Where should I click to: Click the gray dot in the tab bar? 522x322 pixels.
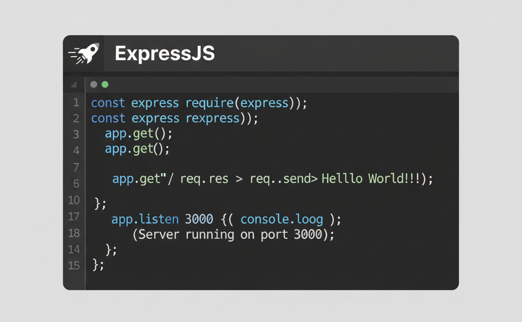(94, 85)
